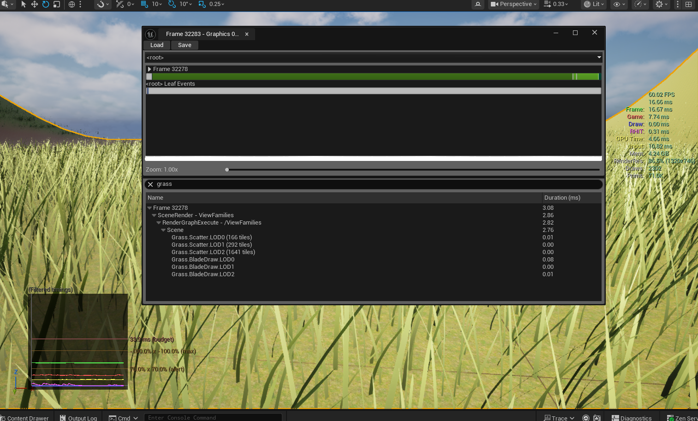Maximize the profiler window

point(575,33)
